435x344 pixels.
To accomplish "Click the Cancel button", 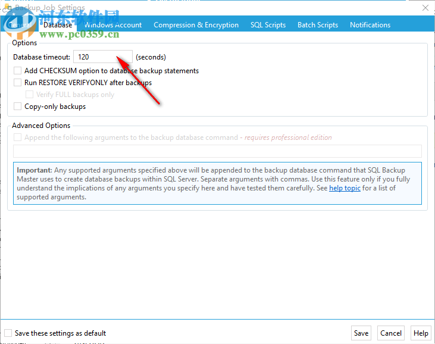I will [x=390, y=333].
